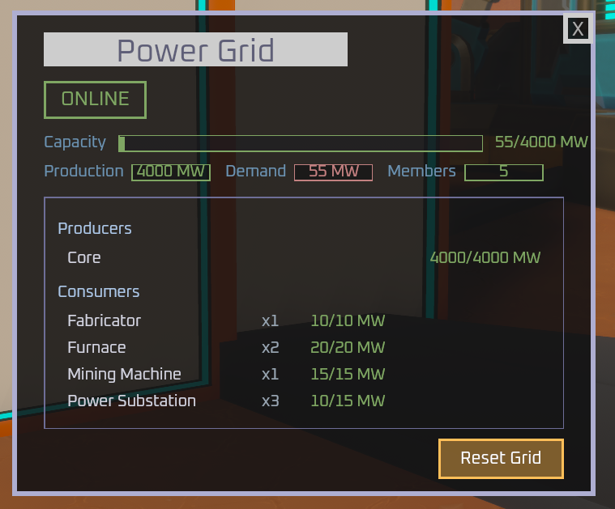615x509 pixels.
Task: Click the Power Substation 10/15 MW value
Action: pyautogui.click(x=348, y=401)
